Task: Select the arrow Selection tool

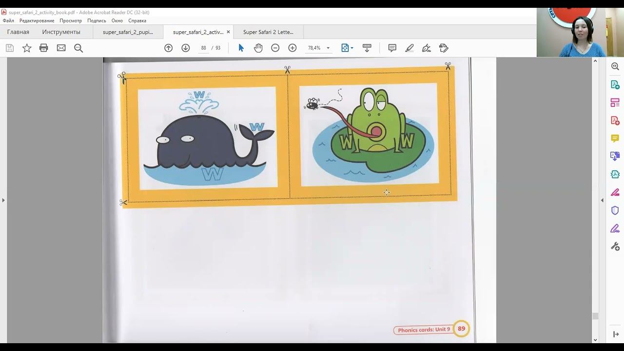Action: tap(241, 48)
